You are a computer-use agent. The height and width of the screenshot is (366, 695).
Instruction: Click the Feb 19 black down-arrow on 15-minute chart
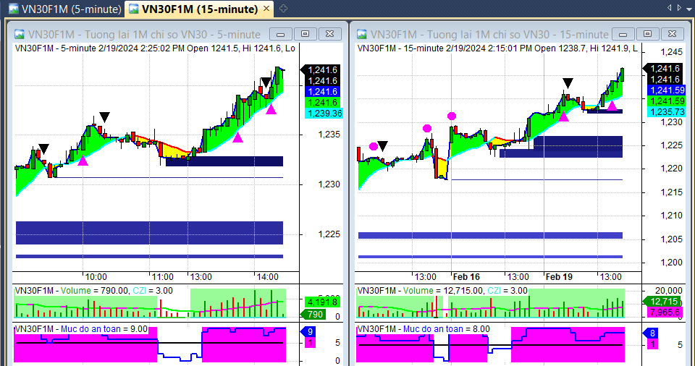tap(568, 83)
